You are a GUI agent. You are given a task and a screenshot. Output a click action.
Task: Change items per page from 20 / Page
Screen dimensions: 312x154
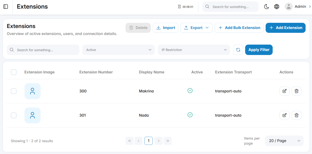(x=284, y=141)
